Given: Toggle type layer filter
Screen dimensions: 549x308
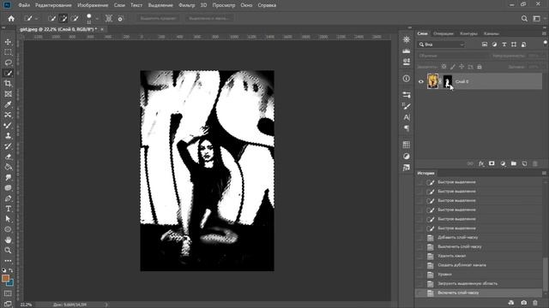Looking at the screenshot, I should [504, 44].
